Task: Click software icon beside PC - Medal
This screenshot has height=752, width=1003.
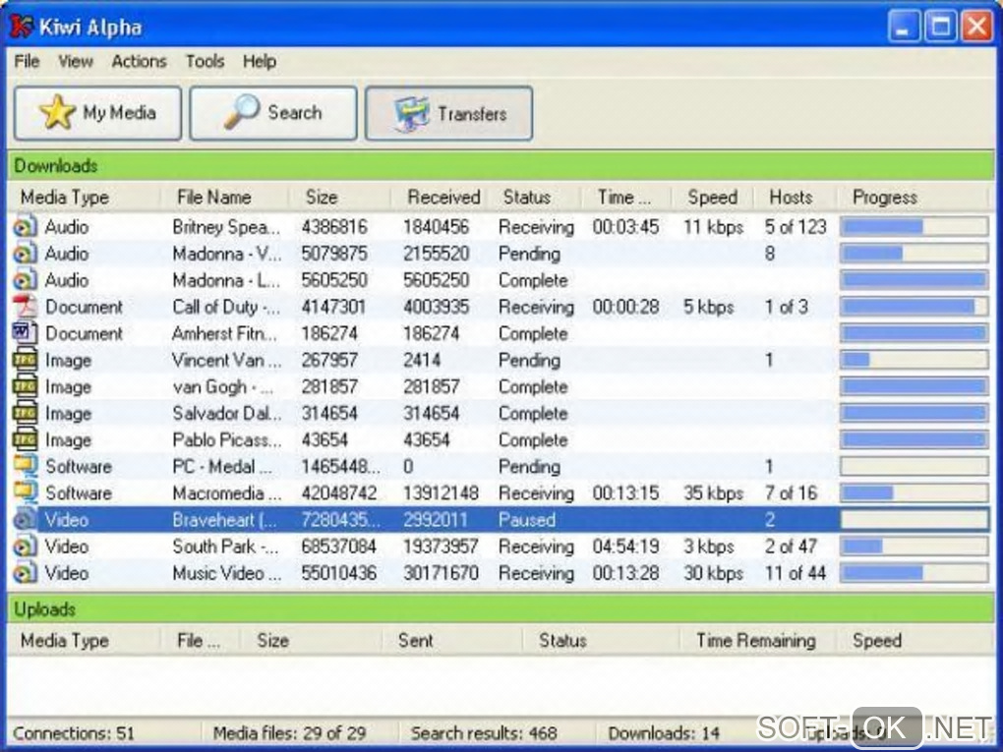Action: coord(25,466)
